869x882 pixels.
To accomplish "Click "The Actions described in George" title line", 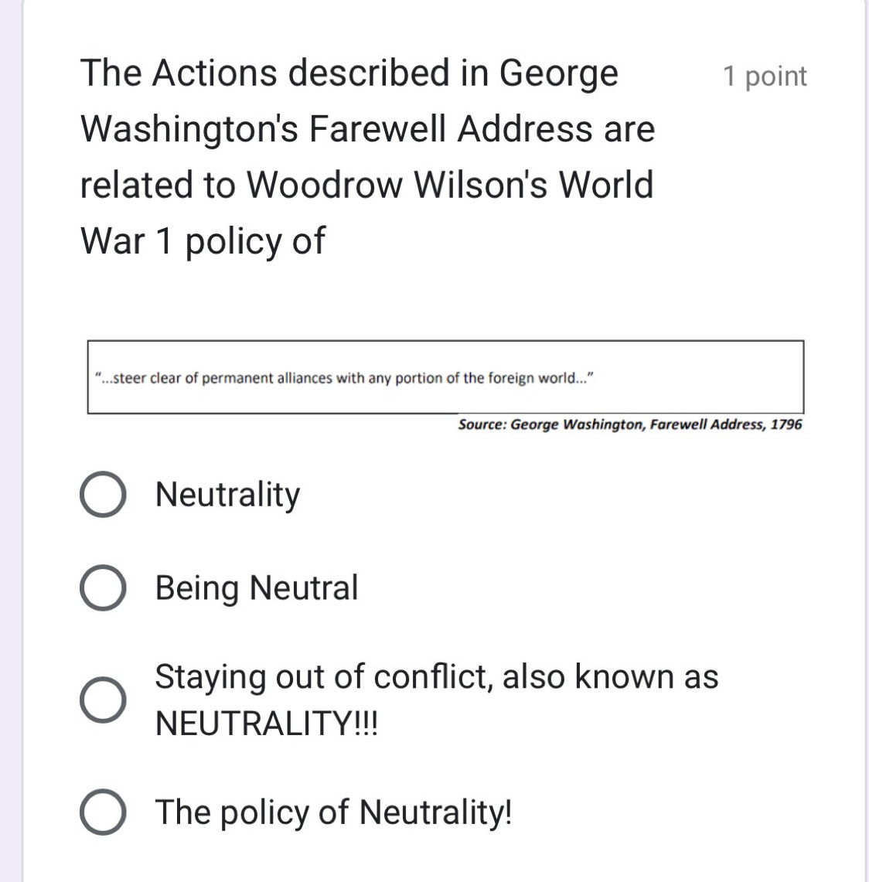I will (349, 73).
